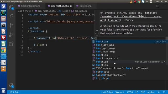168x94 pixels.
Task: Click line number 13 in gutter
Action: [x=22, y=55]
